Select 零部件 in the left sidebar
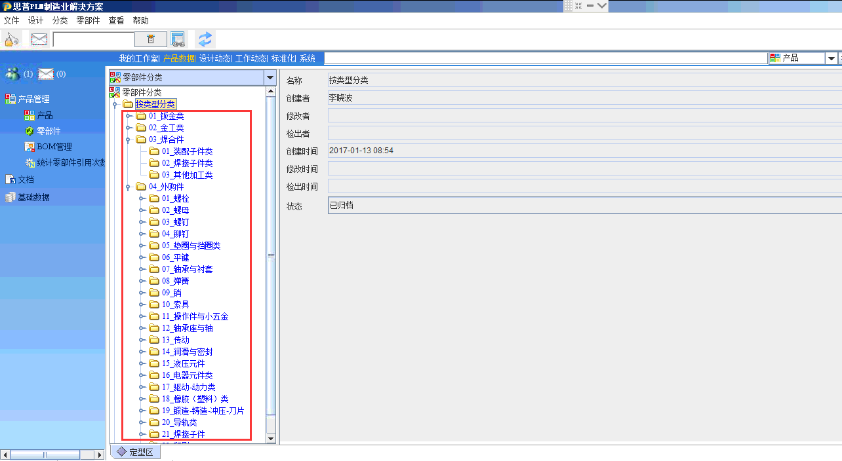842x461 pixels. coord(48,131)
